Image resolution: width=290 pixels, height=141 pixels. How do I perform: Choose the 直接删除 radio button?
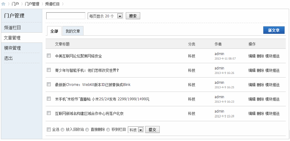[87, 130]
